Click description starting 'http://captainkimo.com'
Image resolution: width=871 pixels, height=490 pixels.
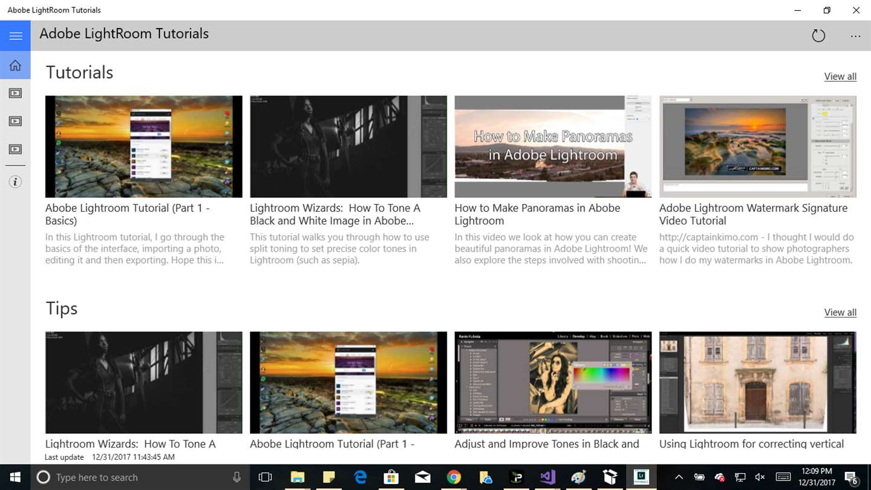757,249
